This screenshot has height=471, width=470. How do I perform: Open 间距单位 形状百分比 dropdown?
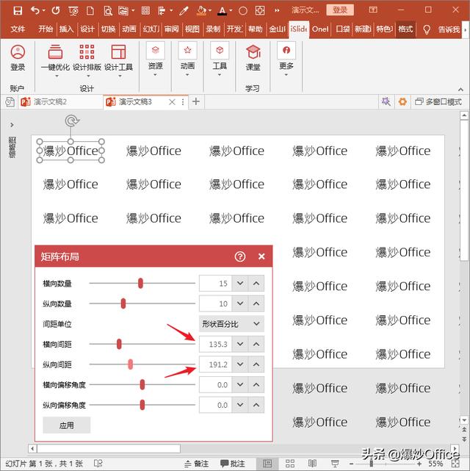click(x=231, y=324)
